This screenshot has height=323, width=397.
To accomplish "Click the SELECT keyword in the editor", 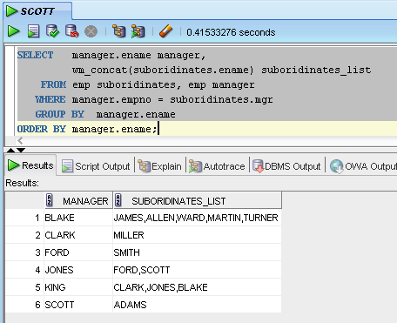I will tap(35, 55).
